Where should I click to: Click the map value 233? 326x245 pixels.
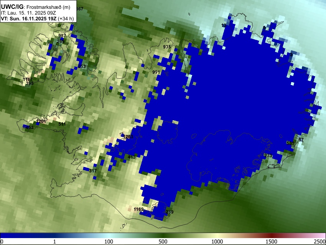(x=268, y=156)
